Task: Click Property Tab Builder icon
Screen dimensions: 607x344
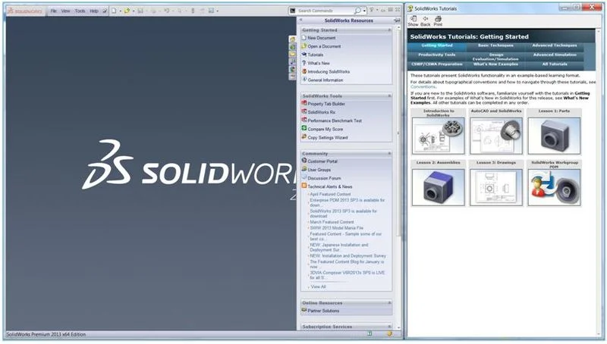Action: click(304, 104)
